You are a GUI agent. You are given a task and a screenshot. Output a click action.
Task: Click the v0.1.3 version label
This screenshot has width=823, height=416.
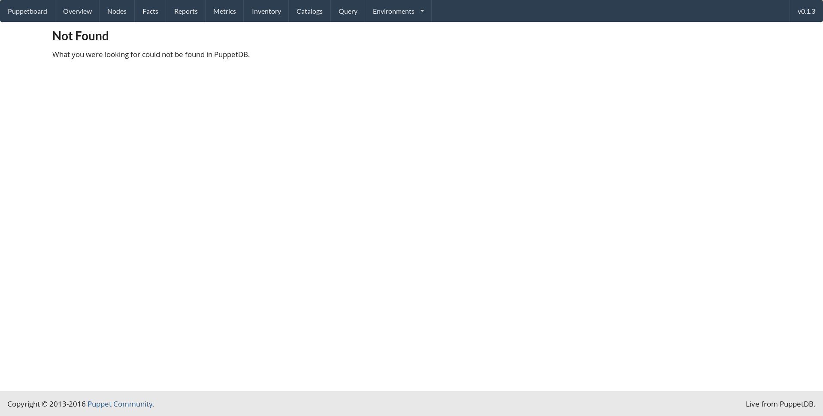point(806,11)
